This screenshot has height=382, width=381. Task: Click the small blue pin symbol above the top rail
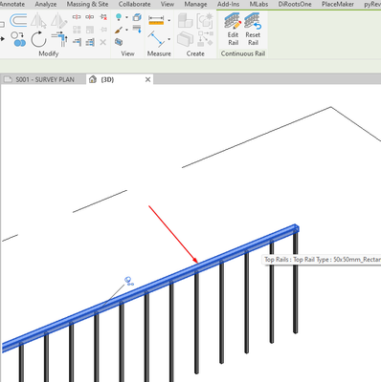129,281
